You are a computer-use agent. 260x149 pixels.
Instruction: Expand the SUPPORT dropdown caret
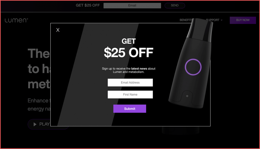coord(221,20)
